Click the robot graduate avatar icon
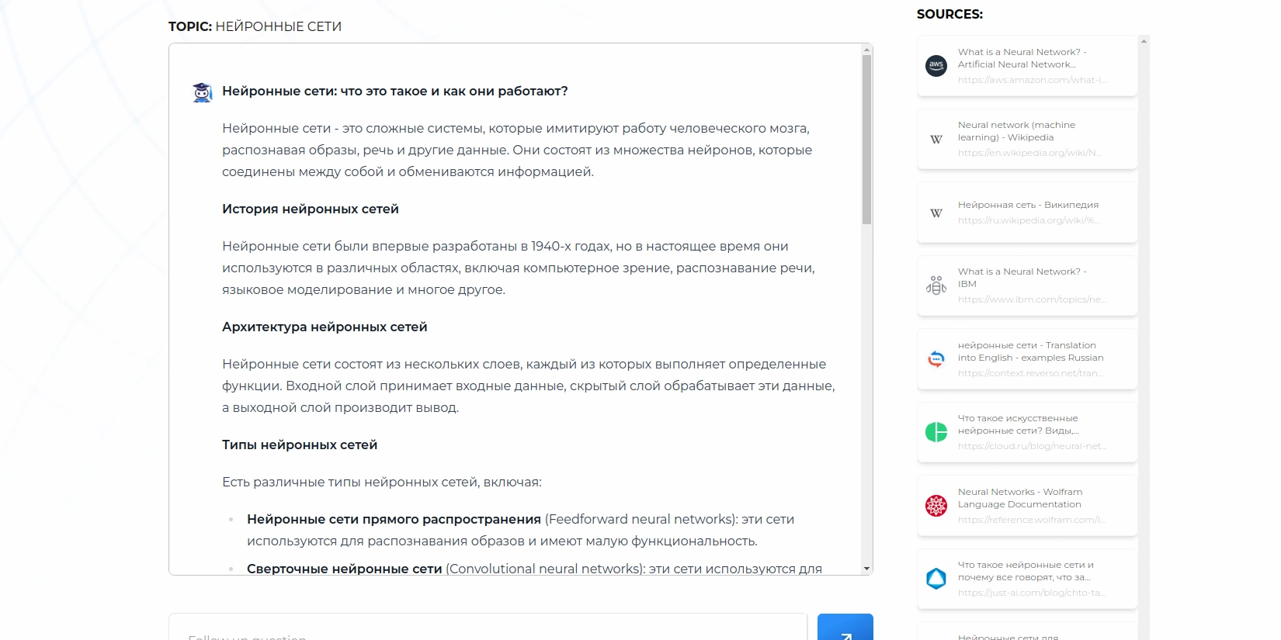 203,92
